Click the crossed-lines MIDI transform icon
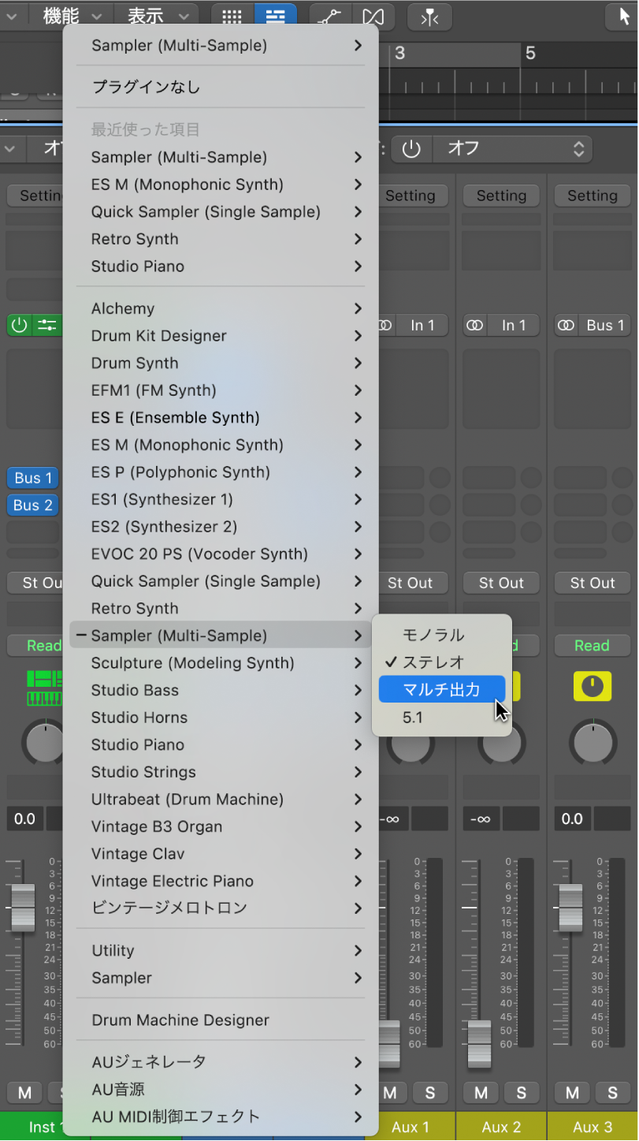639x1141 pixels. (x=372, y=17)
